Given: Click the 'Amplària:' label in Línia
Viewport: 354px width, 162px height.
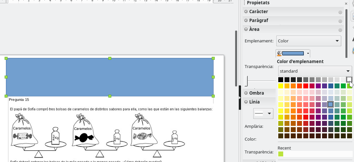Looking at the screenshot, I should point(254,127).
